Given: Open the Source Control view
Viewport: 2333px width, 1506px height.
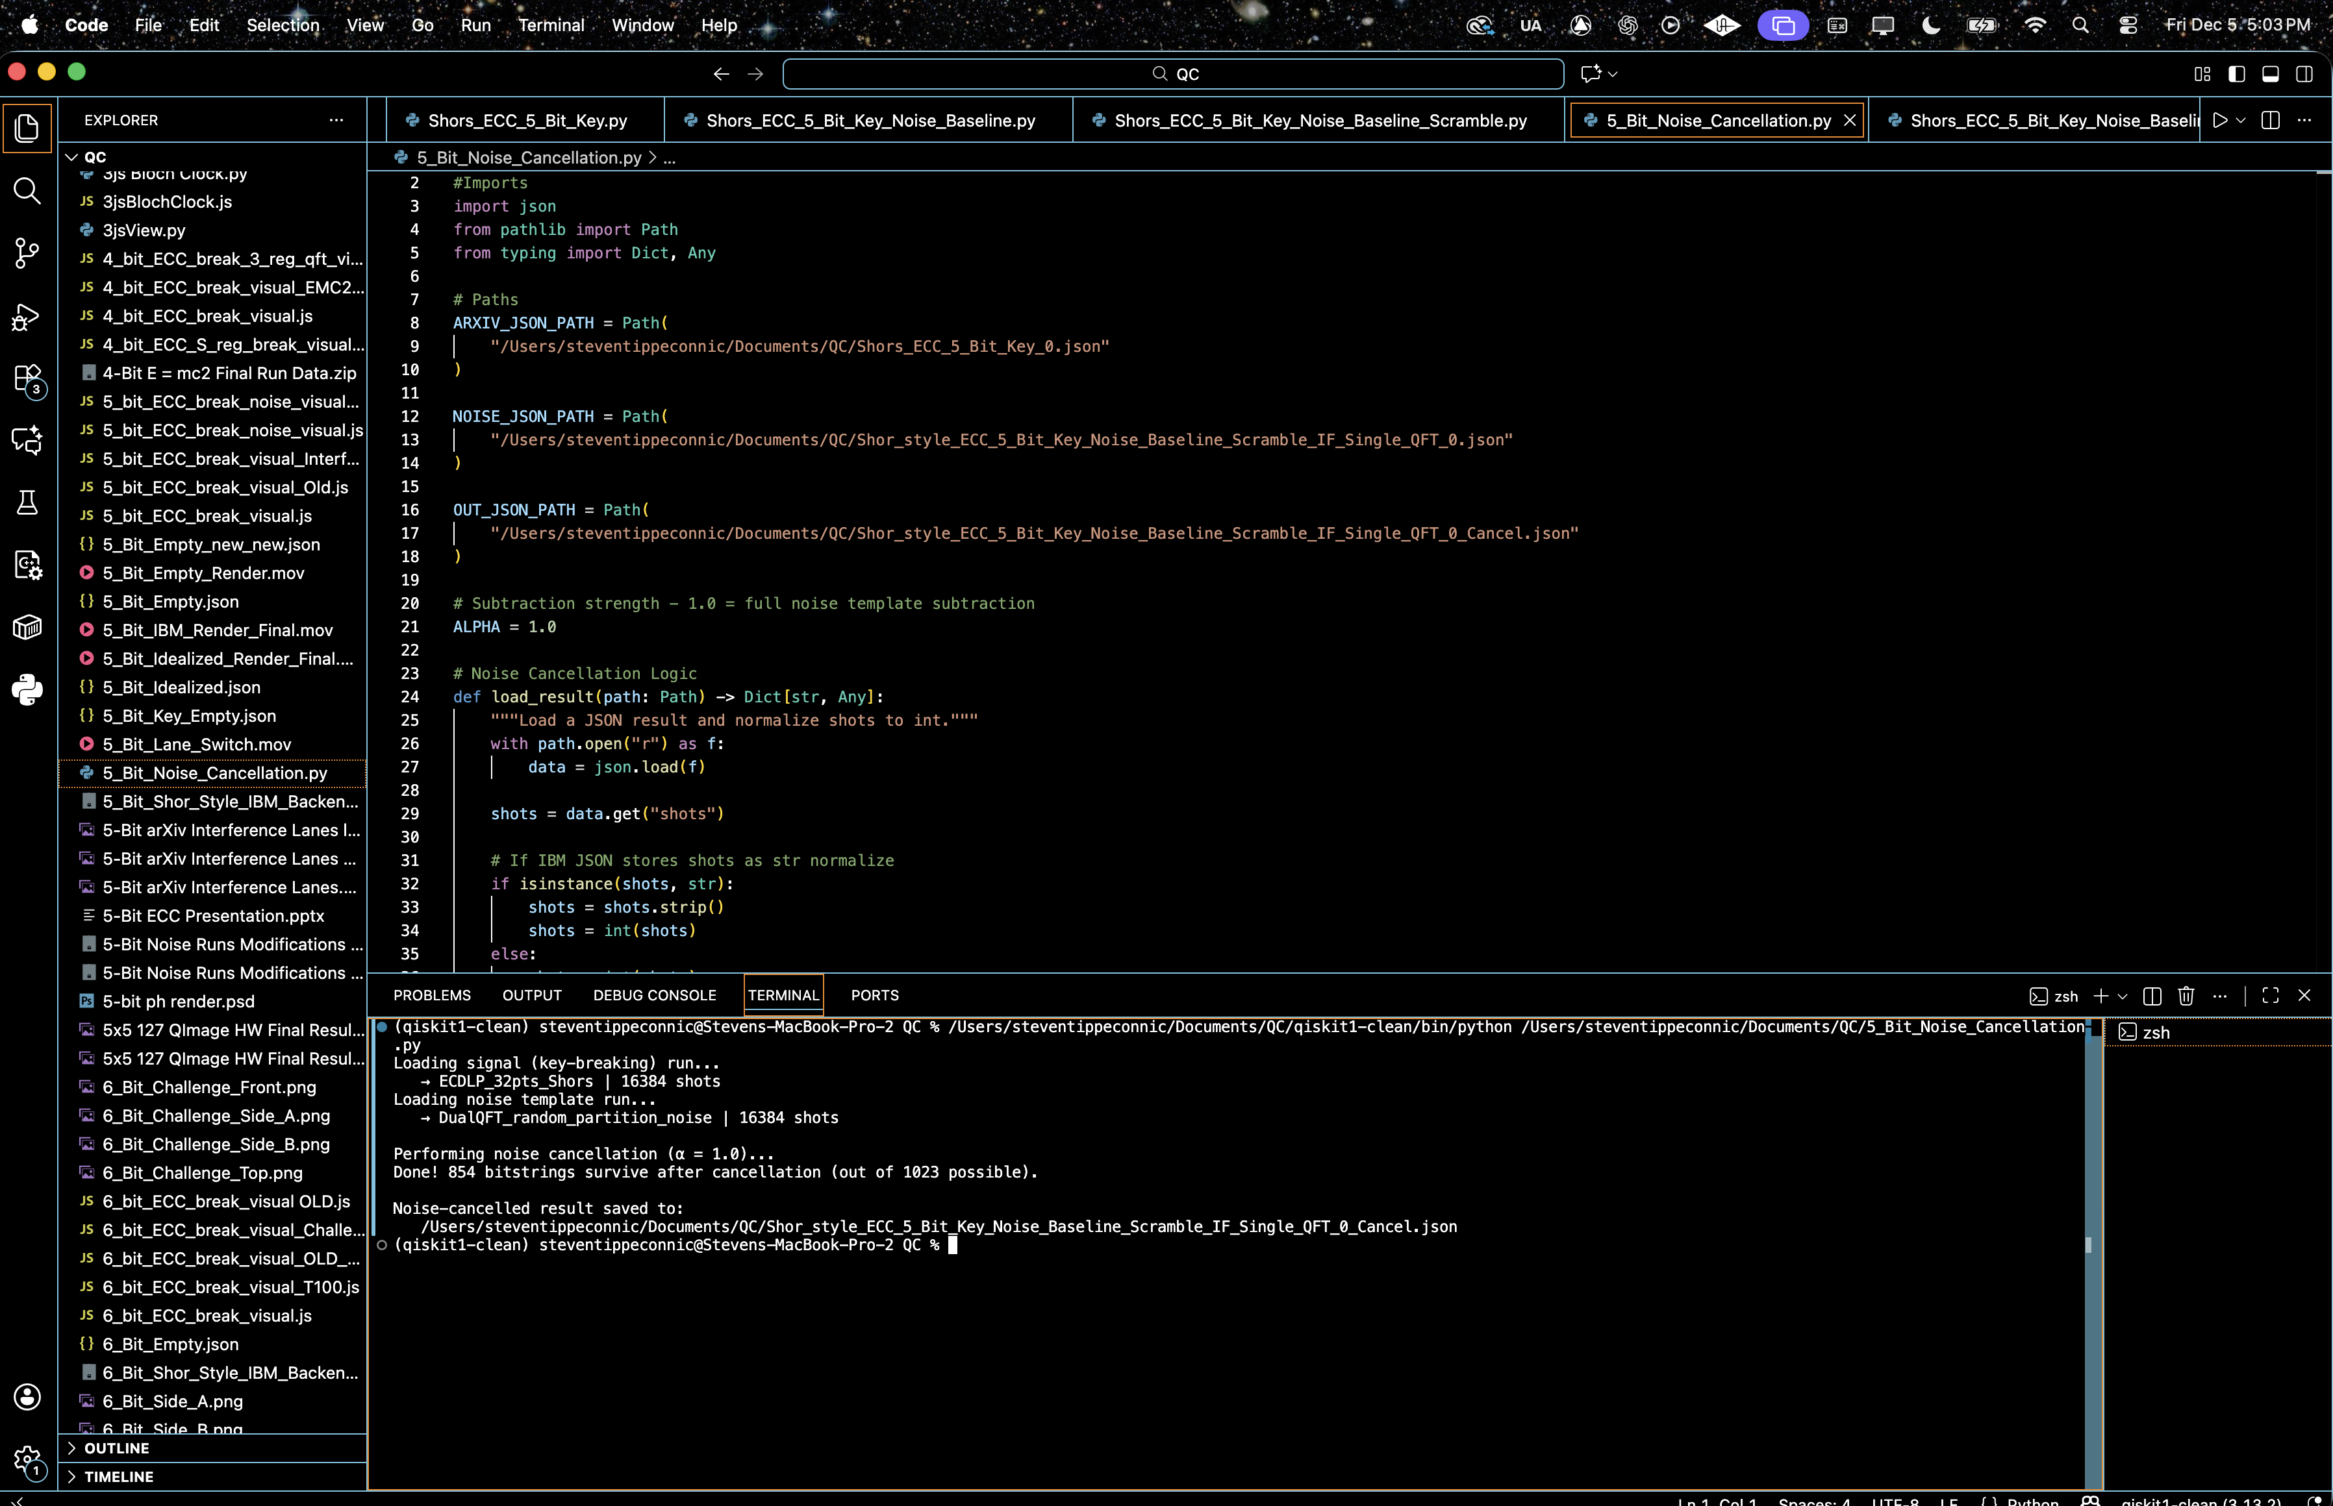Looking at the screenshot, I should coord(27,253).
